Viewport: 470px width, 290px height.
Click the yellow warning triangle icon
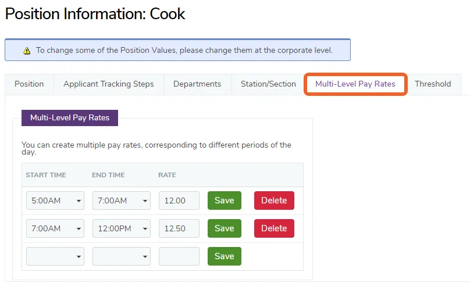point(27,51)
